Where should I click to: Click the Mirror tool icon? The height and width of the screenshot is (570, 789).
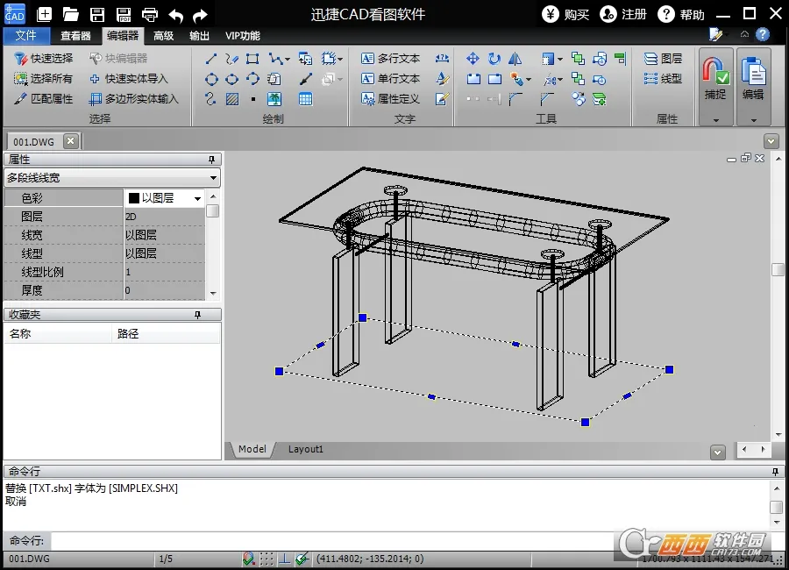coord(515,59)
